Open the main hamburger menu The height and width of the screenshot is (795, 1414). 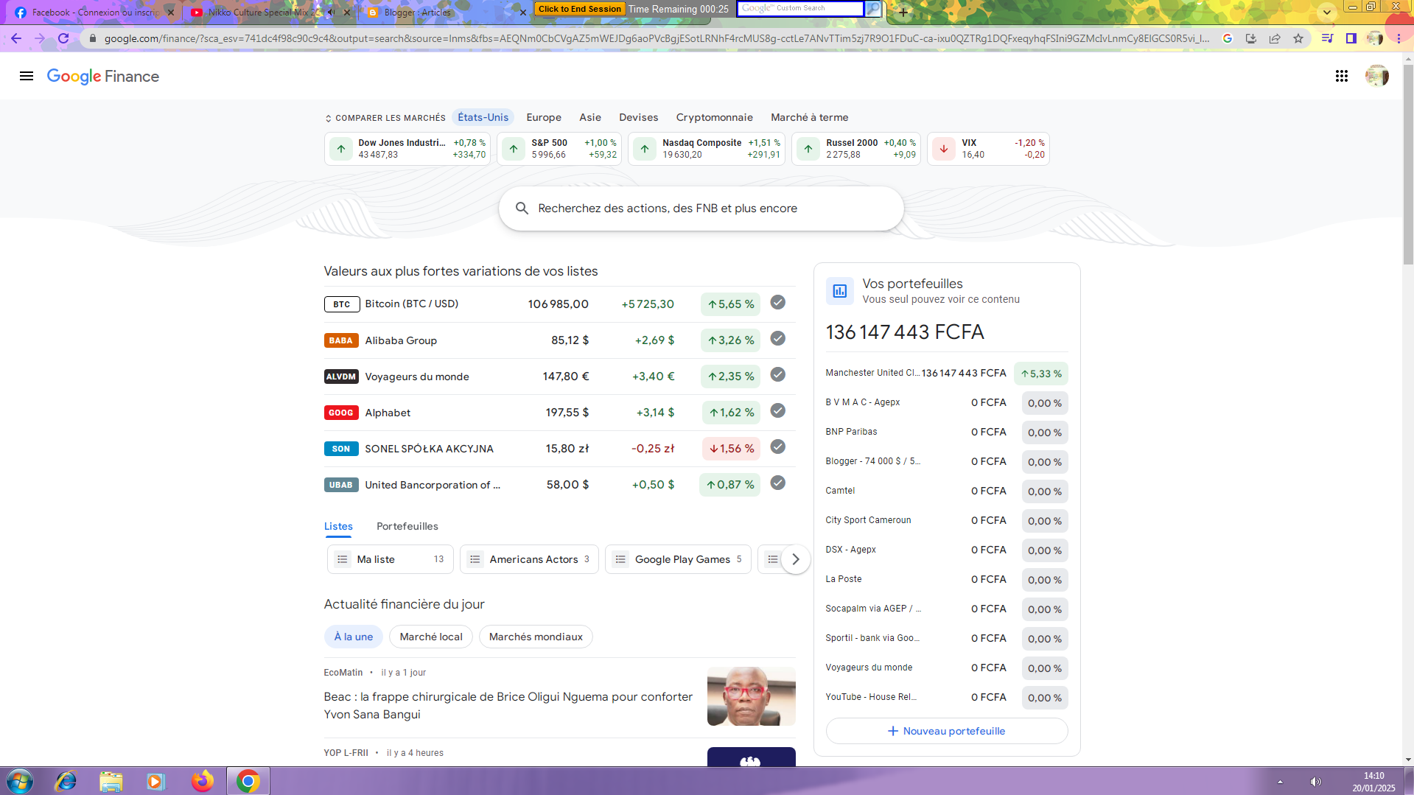pyautogui.click(x=27, y=76)
